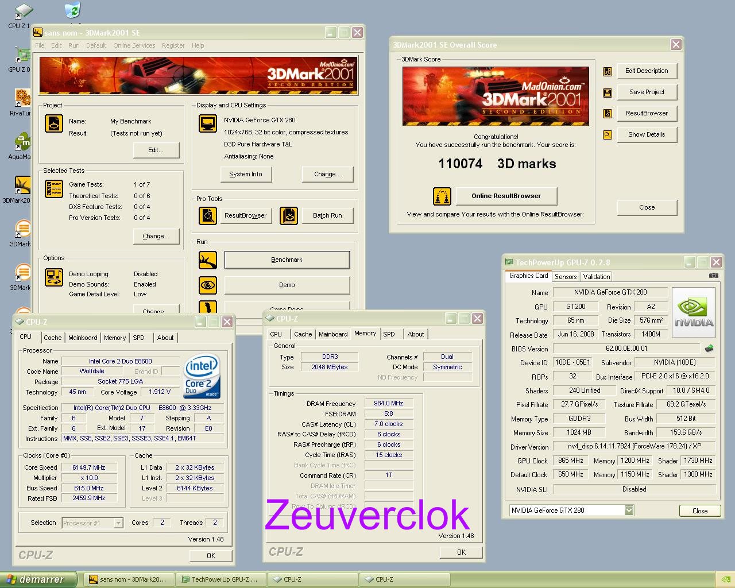Click the Batch Run button

point(327,215)
